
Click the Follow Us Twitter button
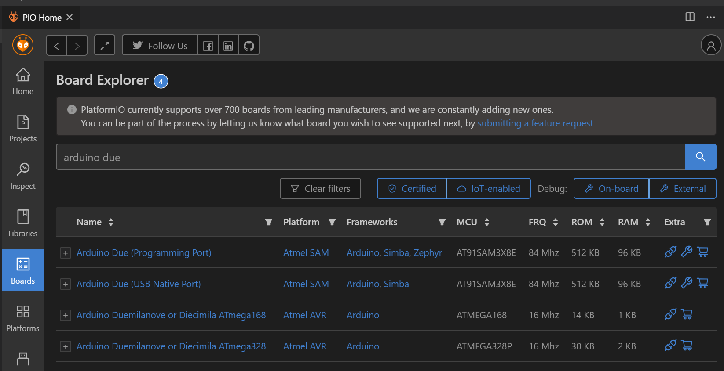click(160, 46)
